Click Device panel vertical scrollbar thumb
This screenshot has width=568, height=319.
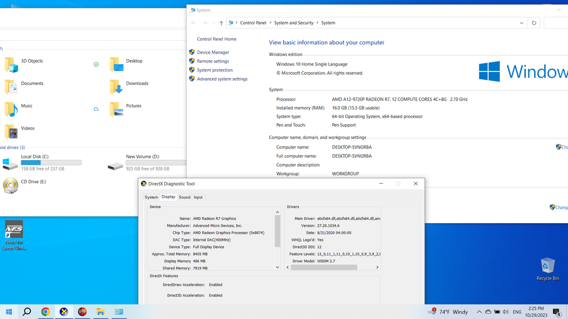pos(277,231)
